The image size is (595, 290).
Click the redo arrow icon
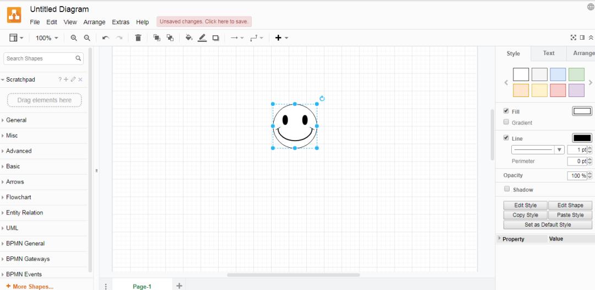pos(119,38)
